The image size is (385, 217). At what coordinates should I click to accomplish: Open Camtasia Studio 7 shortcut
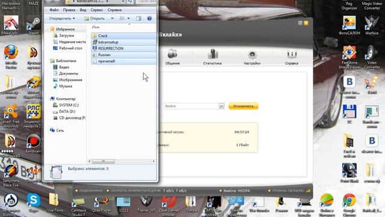pos(79,206)
